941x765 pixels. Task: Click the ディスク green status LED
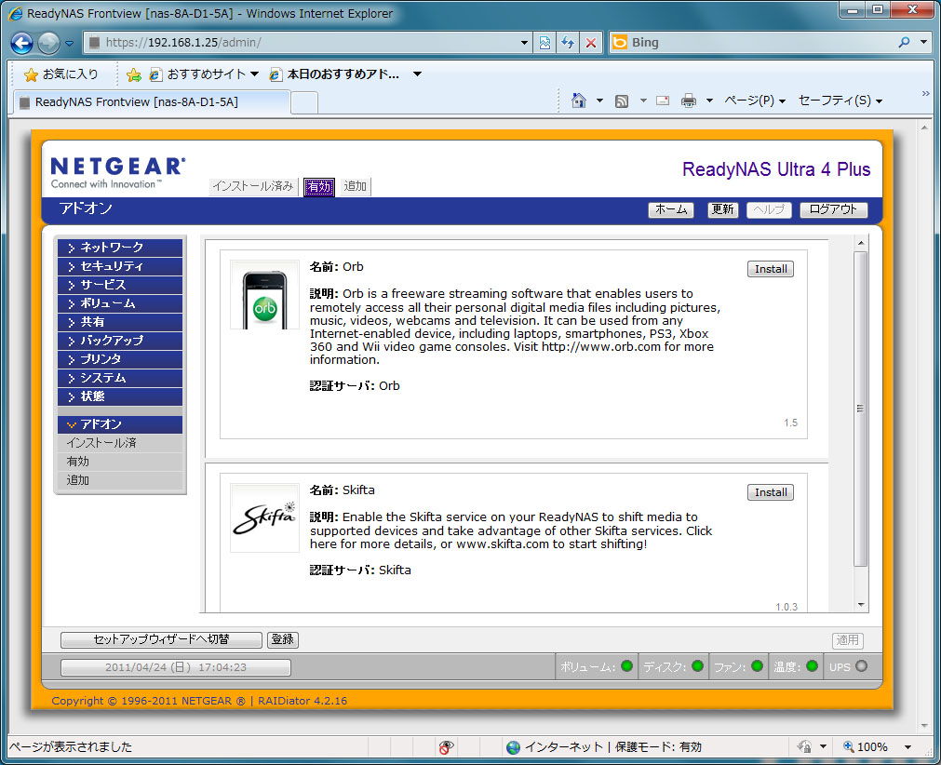pyautogui.click(x=697, y=666)
